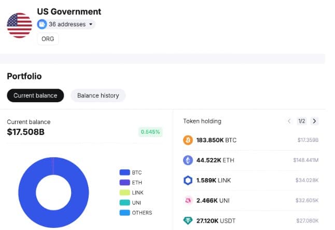Click the Uniswap UNI token icon

[188, 200]
